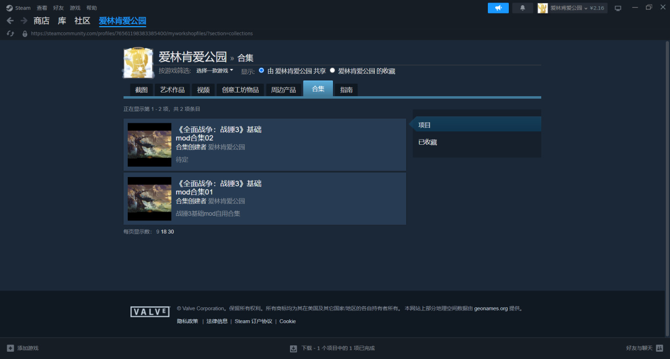Open notifications bell icon

pos(522,8)
